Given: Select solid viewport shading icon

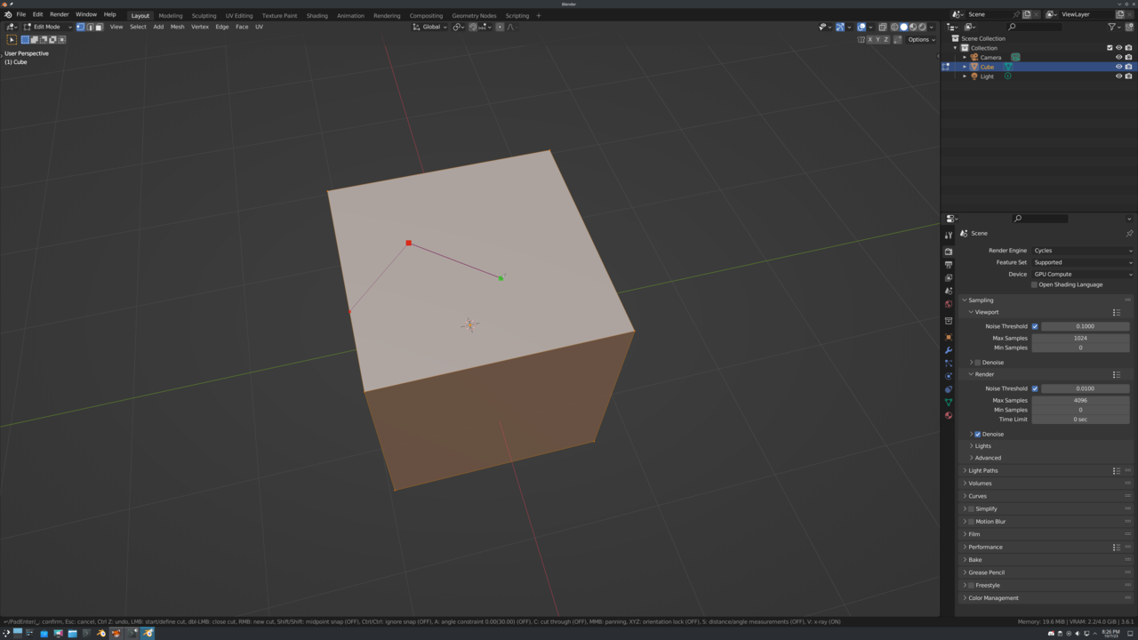Looking at the screenshot, I should click(904, 27).
